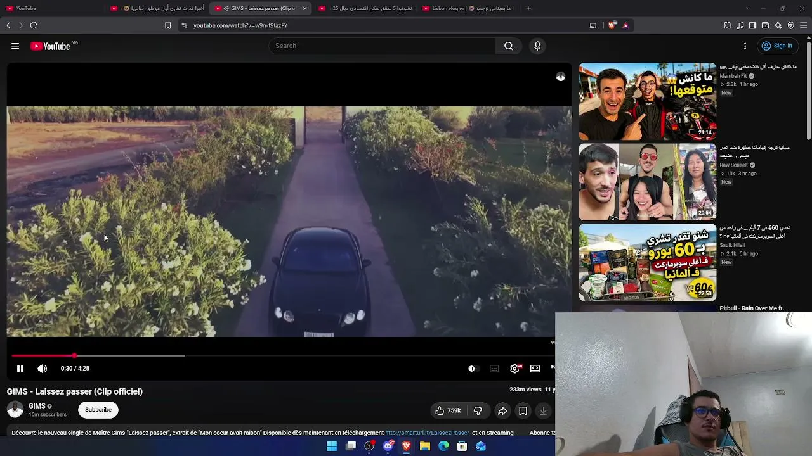
Task: Save the video to a playlist
Action: click(523, 410)
